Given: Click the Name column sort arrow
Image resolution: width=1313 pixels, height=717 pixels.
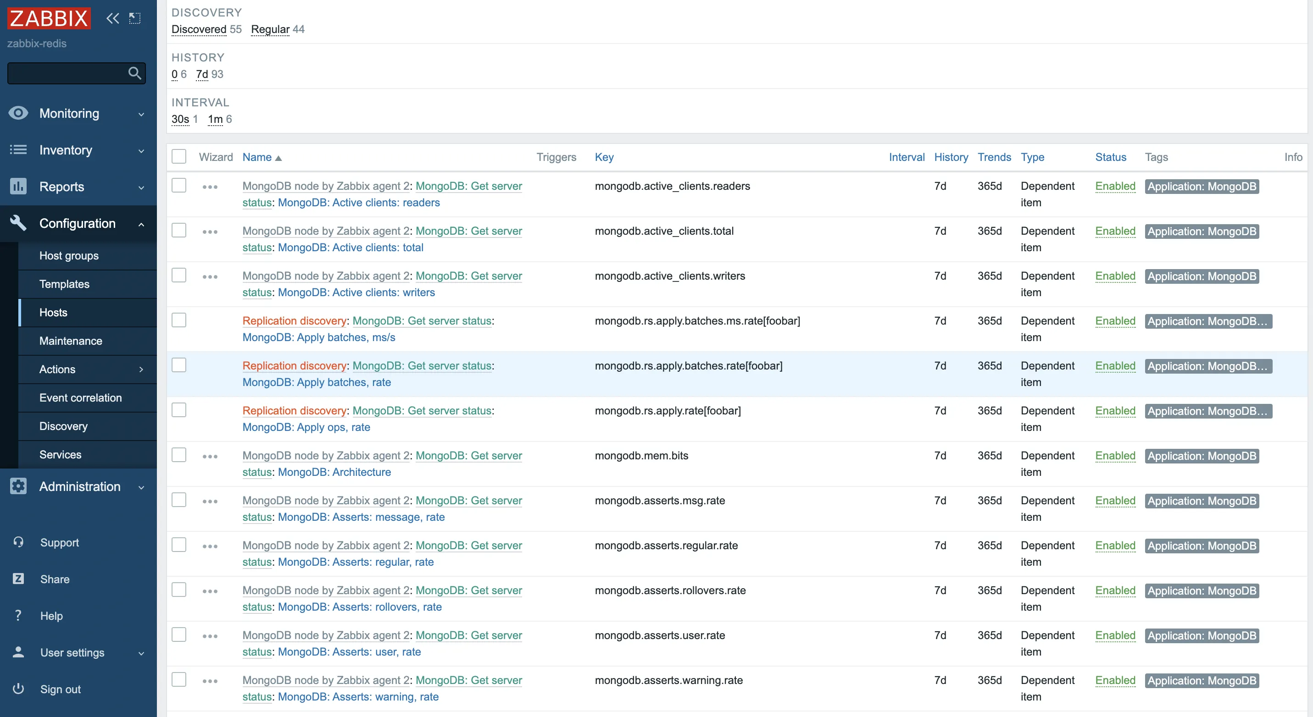Looking at the screenshot, I should click(x=278, y=158).
